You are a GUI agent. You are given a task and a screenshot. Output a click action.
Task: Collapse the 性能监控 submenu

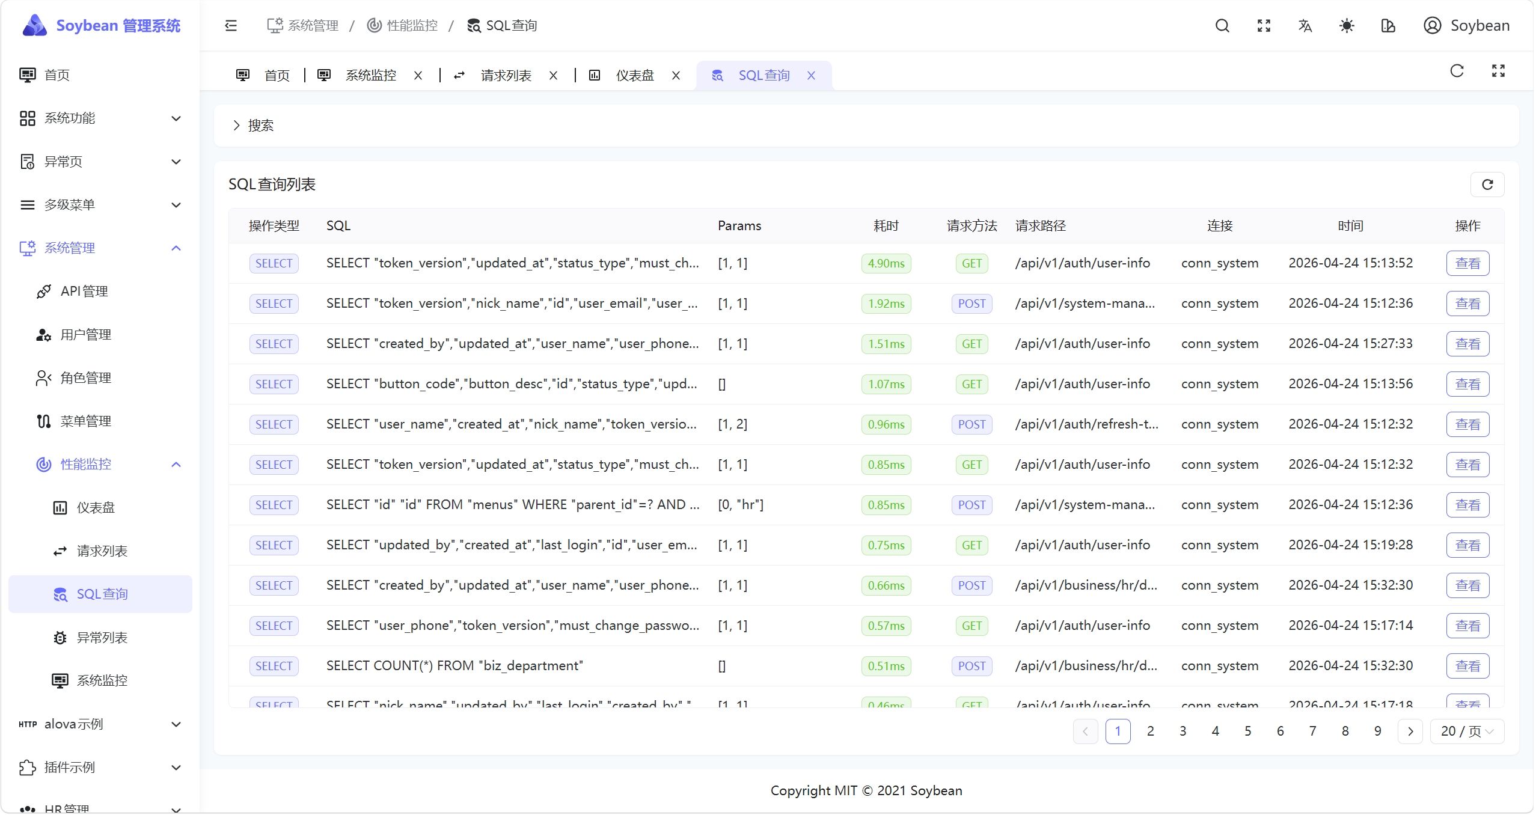coord(176,465)
